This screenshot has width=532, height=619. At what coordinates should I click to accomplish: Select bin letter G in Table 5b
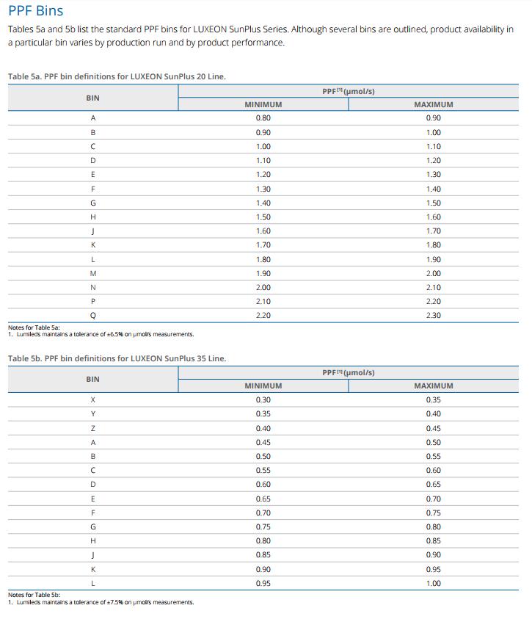point(93,527)
